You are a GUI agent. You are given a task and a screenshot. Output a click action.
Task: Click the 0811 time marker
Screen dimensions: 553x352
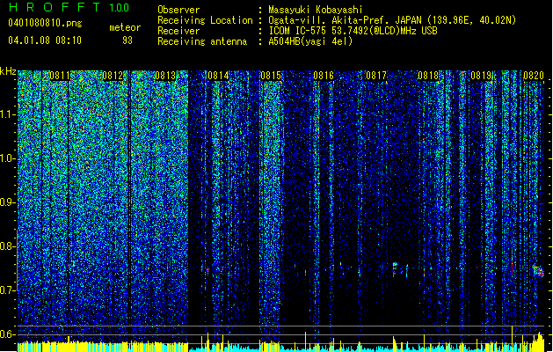60,76
